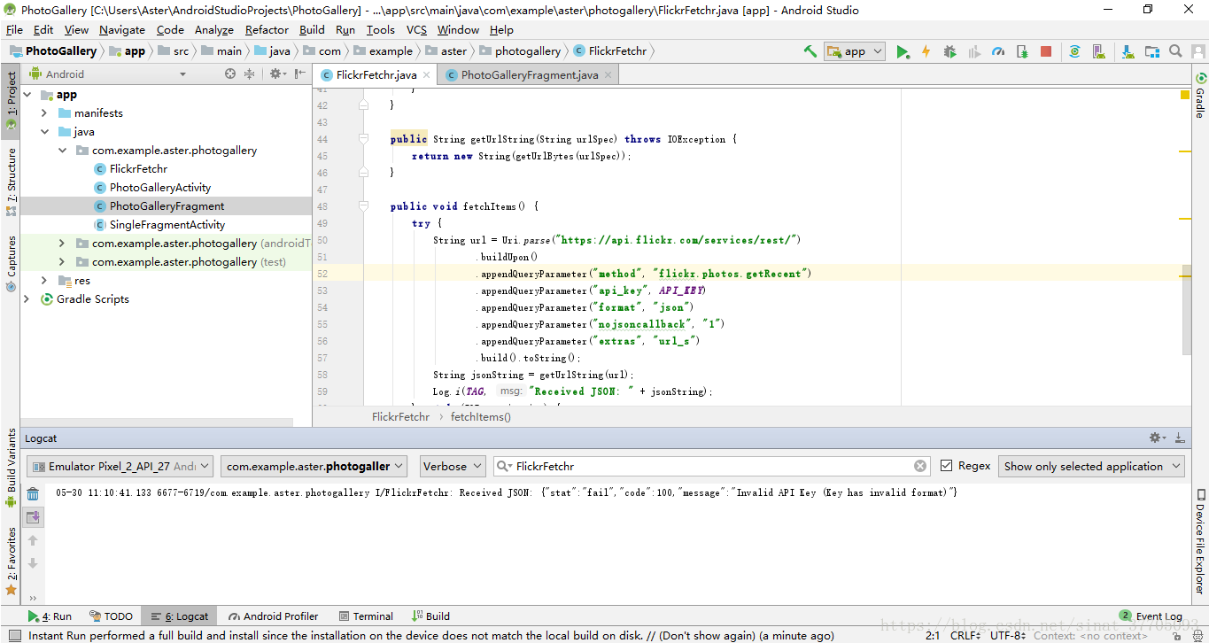Click the Scroll to the end logcat icon

coord(33,517)
